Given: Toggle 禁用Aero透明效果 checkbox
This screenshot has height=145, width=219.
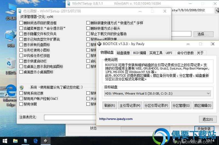Looking at the screenshot, I should click(88, 39).
